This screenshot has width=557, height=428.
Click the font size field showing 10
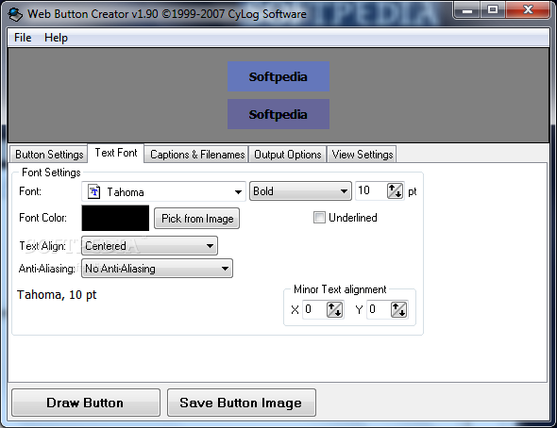[x=371, y=190]
